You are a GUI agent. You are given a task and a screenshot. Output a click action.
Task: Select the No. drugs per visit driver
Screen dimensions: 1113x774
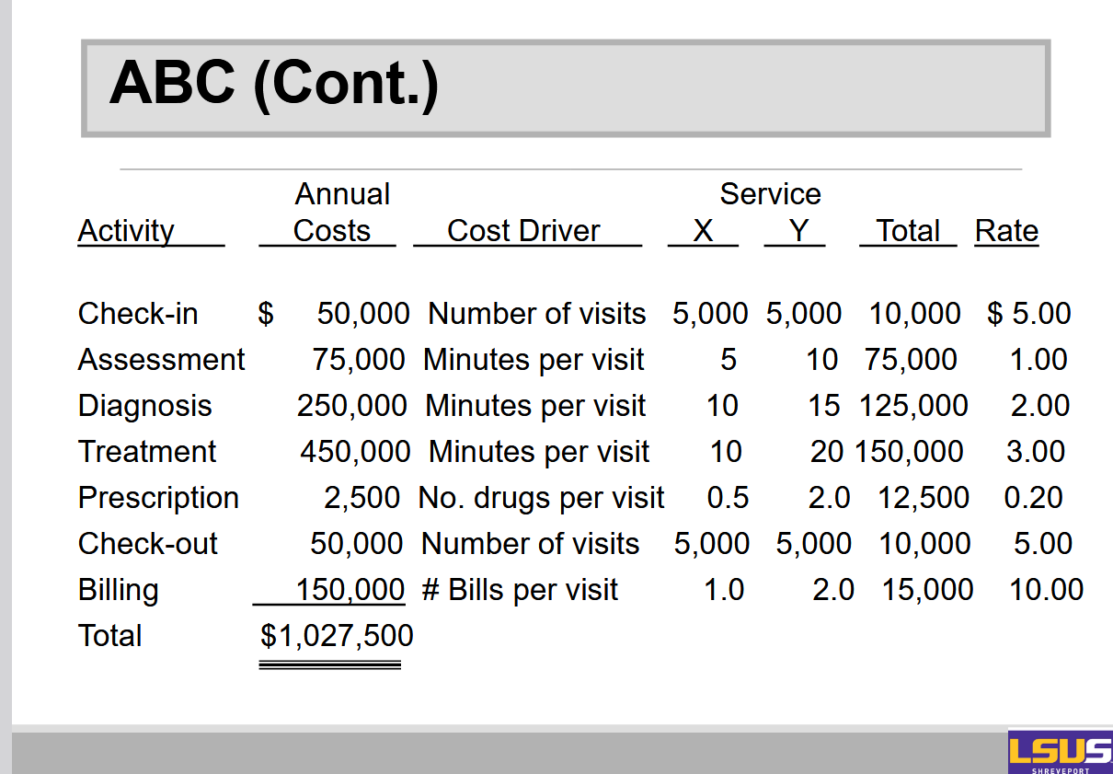[x=541, y=498]
